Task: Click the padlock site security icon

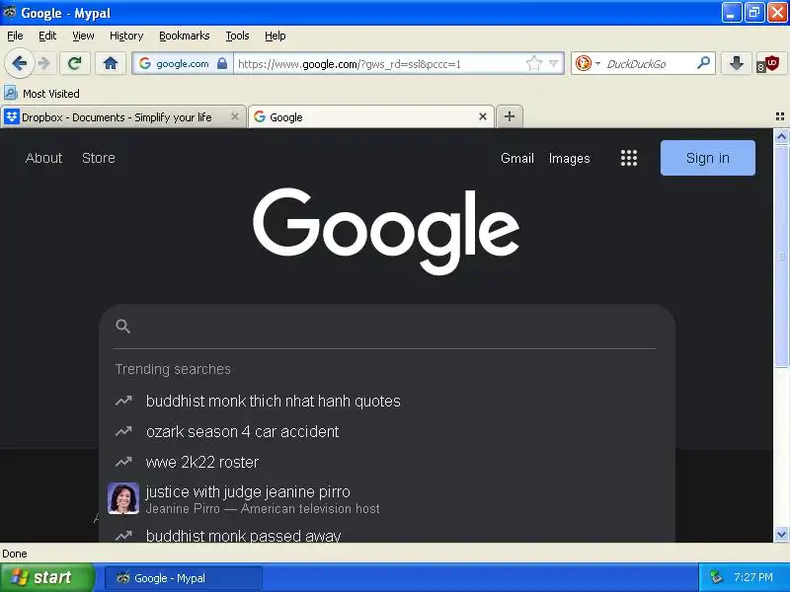Action: [x=222, y=63]
